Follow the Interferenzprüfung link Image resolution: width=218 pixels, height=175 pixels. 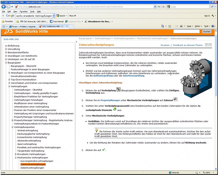point(133,76)
